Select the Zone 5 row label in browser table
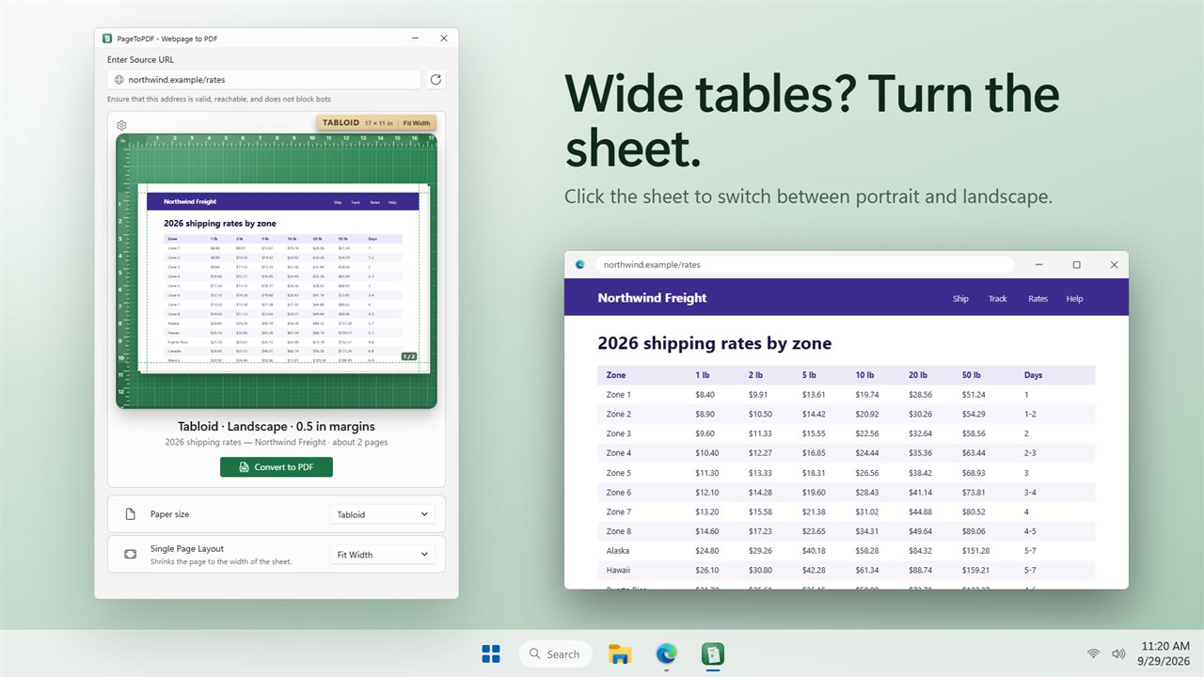The height and width of the screenshot is (677, 1204). pos(619,473)
